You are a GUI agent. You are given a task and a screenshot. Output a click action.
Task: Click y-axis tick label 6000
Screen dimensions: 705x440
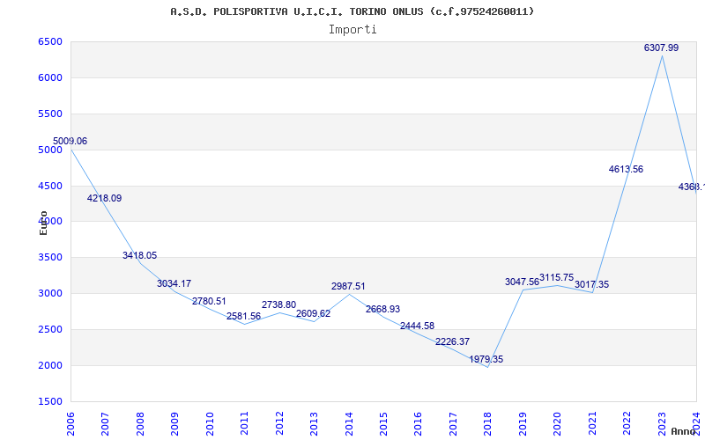(x=50, y=77)
